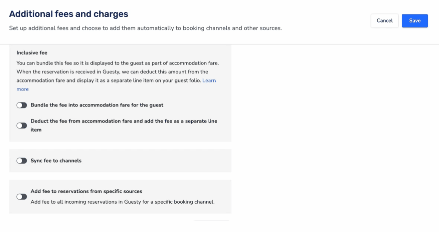Viewport: 439px width, 232px height.
Task: Switch off the "Sync fee to channels" toggle
Action: click(21, 161)
